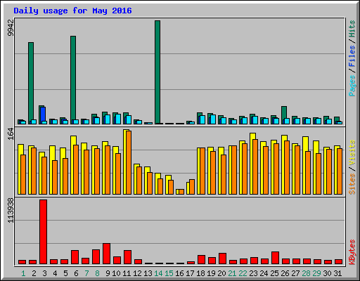Click the 113938 KBytes axis value
The height and width of the screenshot is (281, 360).
tap(11, 210)
